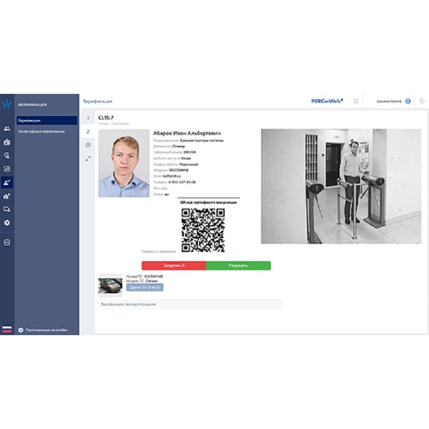Click the vehicle photo thumbnail
Screen dimensions: 429x429
[x=110, y=285]
